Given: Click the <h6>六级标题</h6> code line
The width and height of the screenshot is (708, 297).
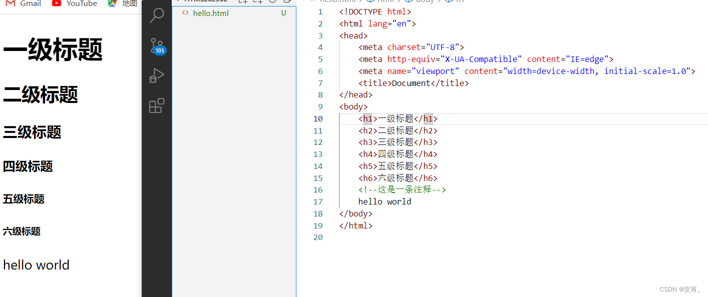Looking at the screenshot, I should (x=398, y=178).
